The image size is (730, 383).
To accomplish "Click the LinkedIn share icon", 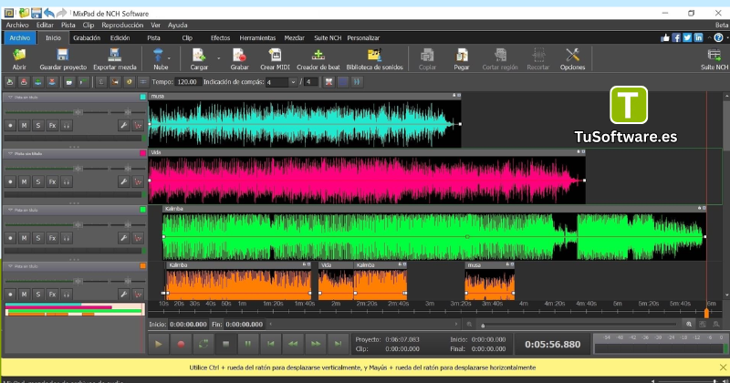I will 698,37.
